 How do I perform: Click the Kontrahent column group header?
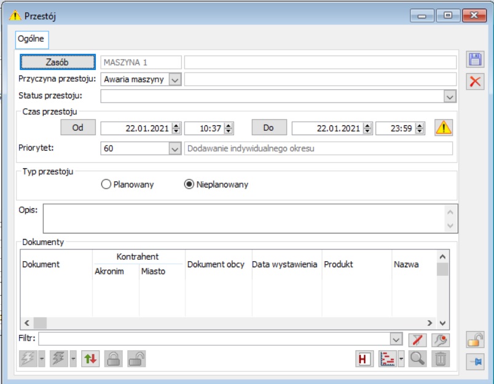138,257
